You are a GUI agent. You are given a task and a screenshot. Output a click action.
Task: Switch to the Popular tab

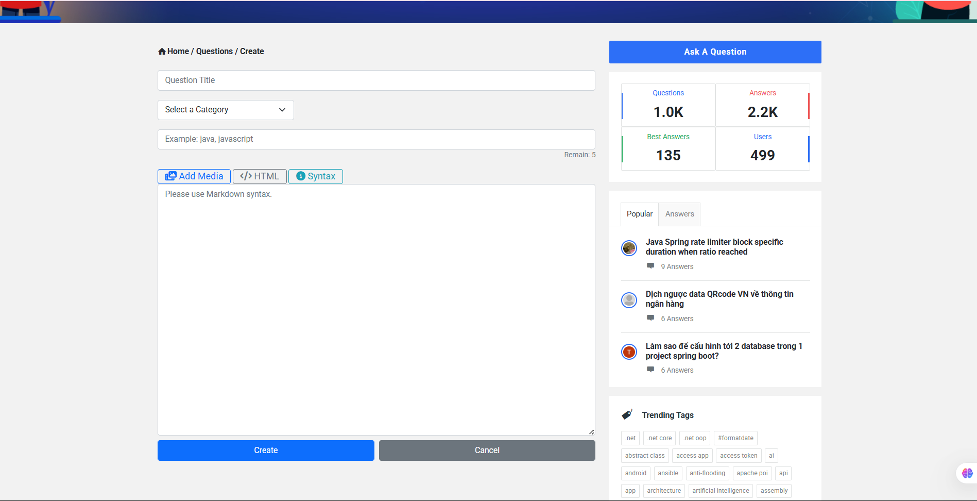(640, 214)
